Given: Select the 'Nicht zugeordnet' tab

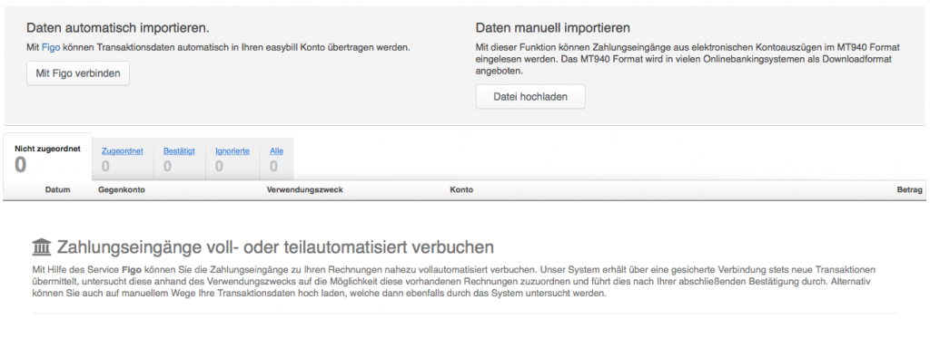Looking at the screenshot, I should coord(47,157).
